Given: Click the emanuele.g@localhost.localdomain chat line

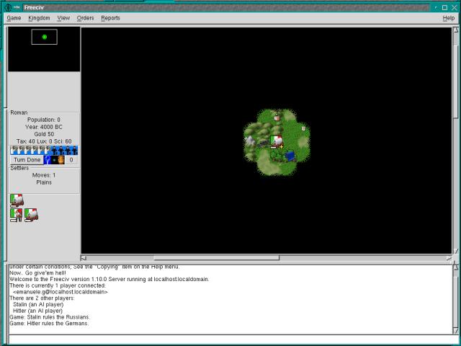Looking at the screenshot, I should 61,292.
